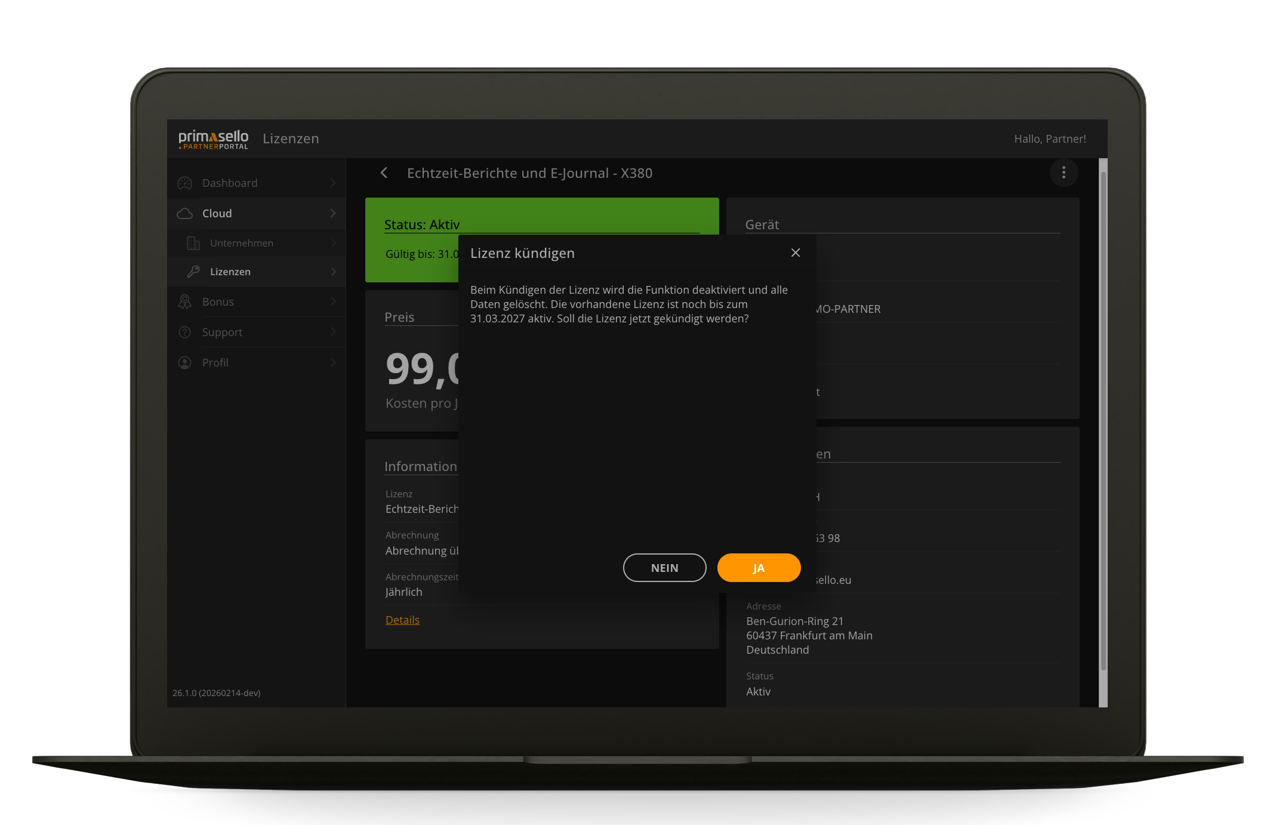Click the Support question mark icon
Image resolution: width=1279 pixels, height=825 pixels.
point(185,333)
